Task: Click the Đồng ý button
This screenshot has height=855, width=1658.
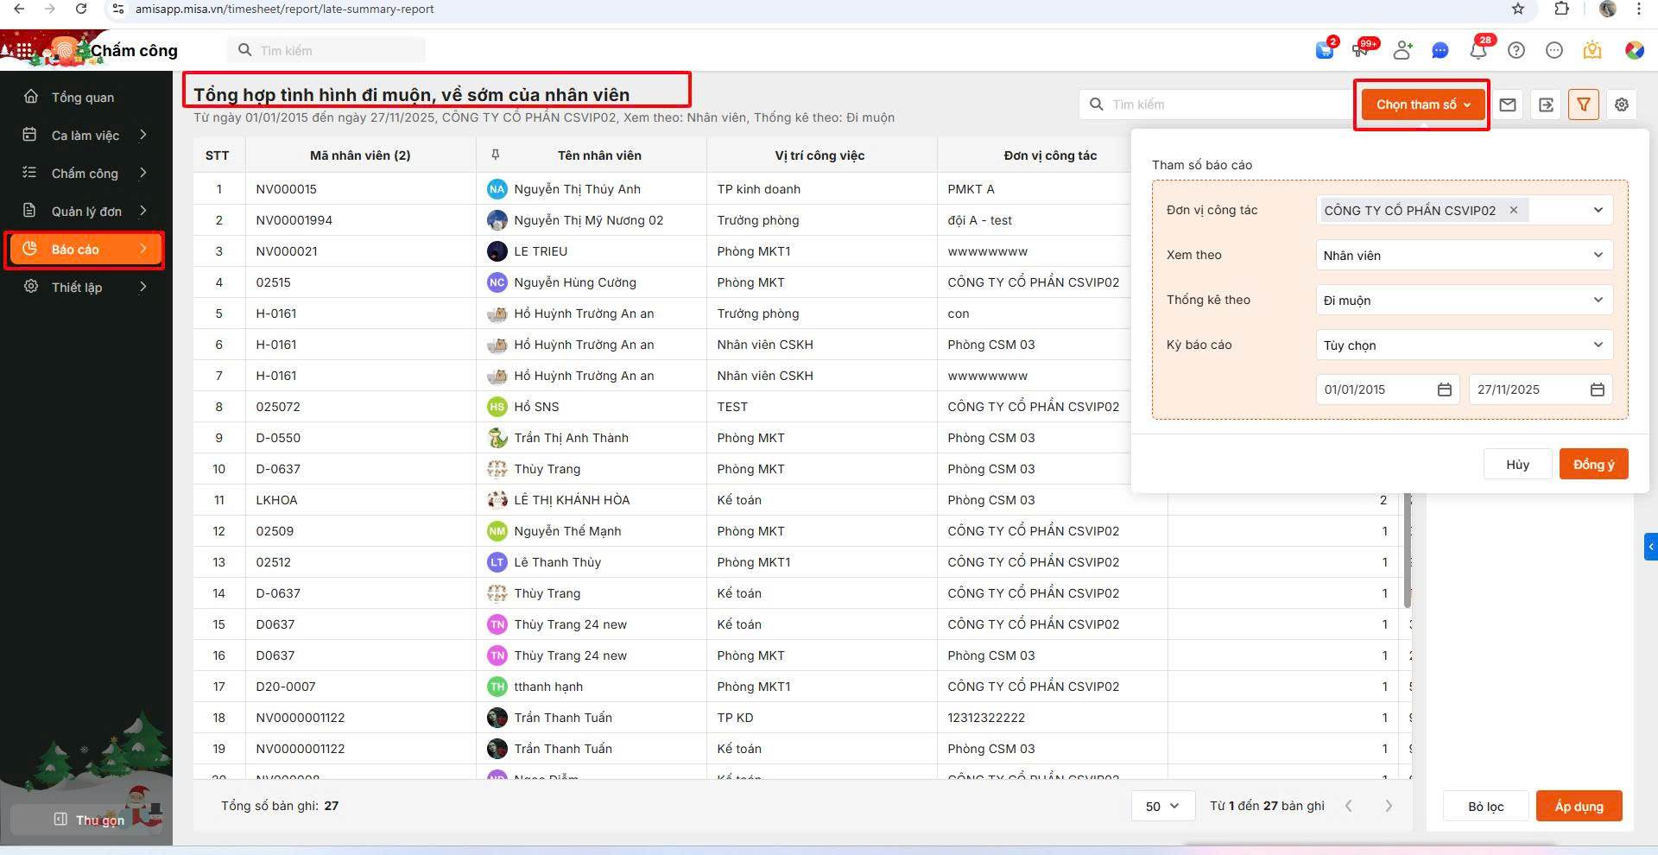Action: [1592, 465]
